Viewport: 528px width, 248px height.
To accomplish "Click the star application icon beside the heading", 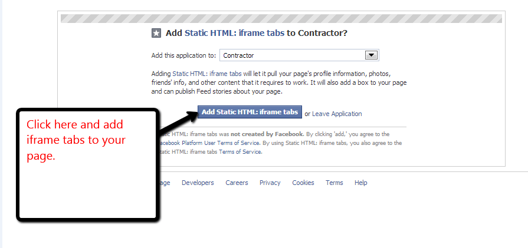I will pyautogui.click(x=156, y=33).
